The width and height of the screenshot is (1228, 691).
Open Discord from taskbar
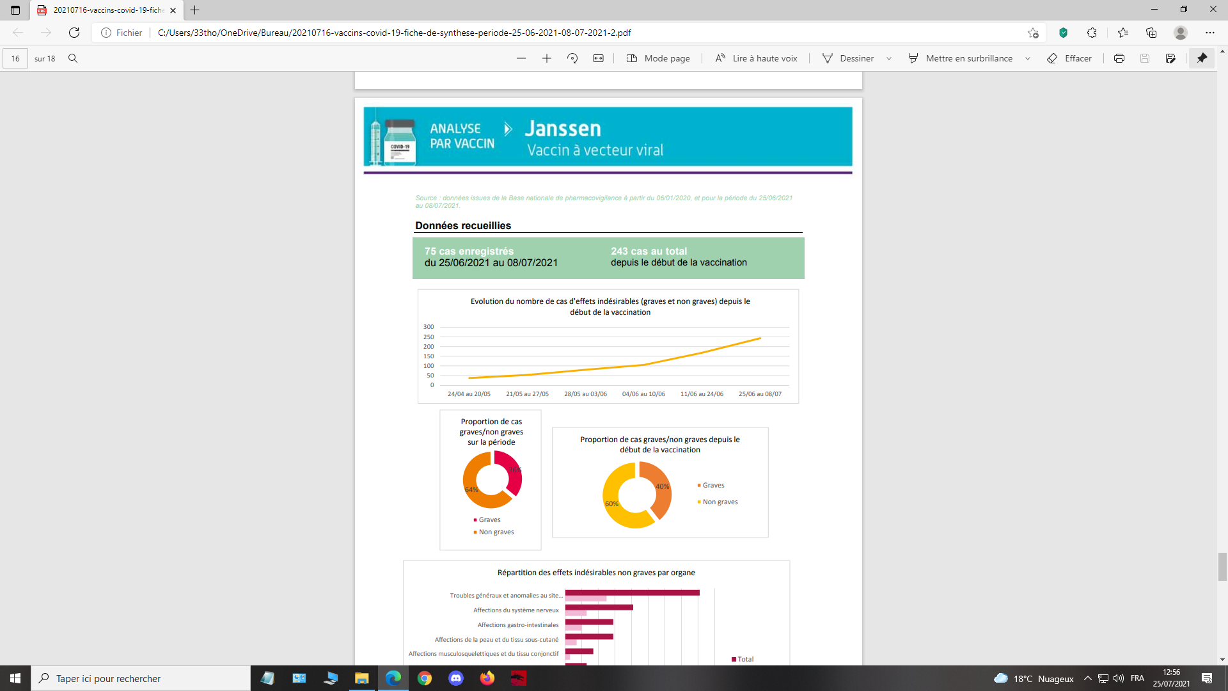click(456, 678)
